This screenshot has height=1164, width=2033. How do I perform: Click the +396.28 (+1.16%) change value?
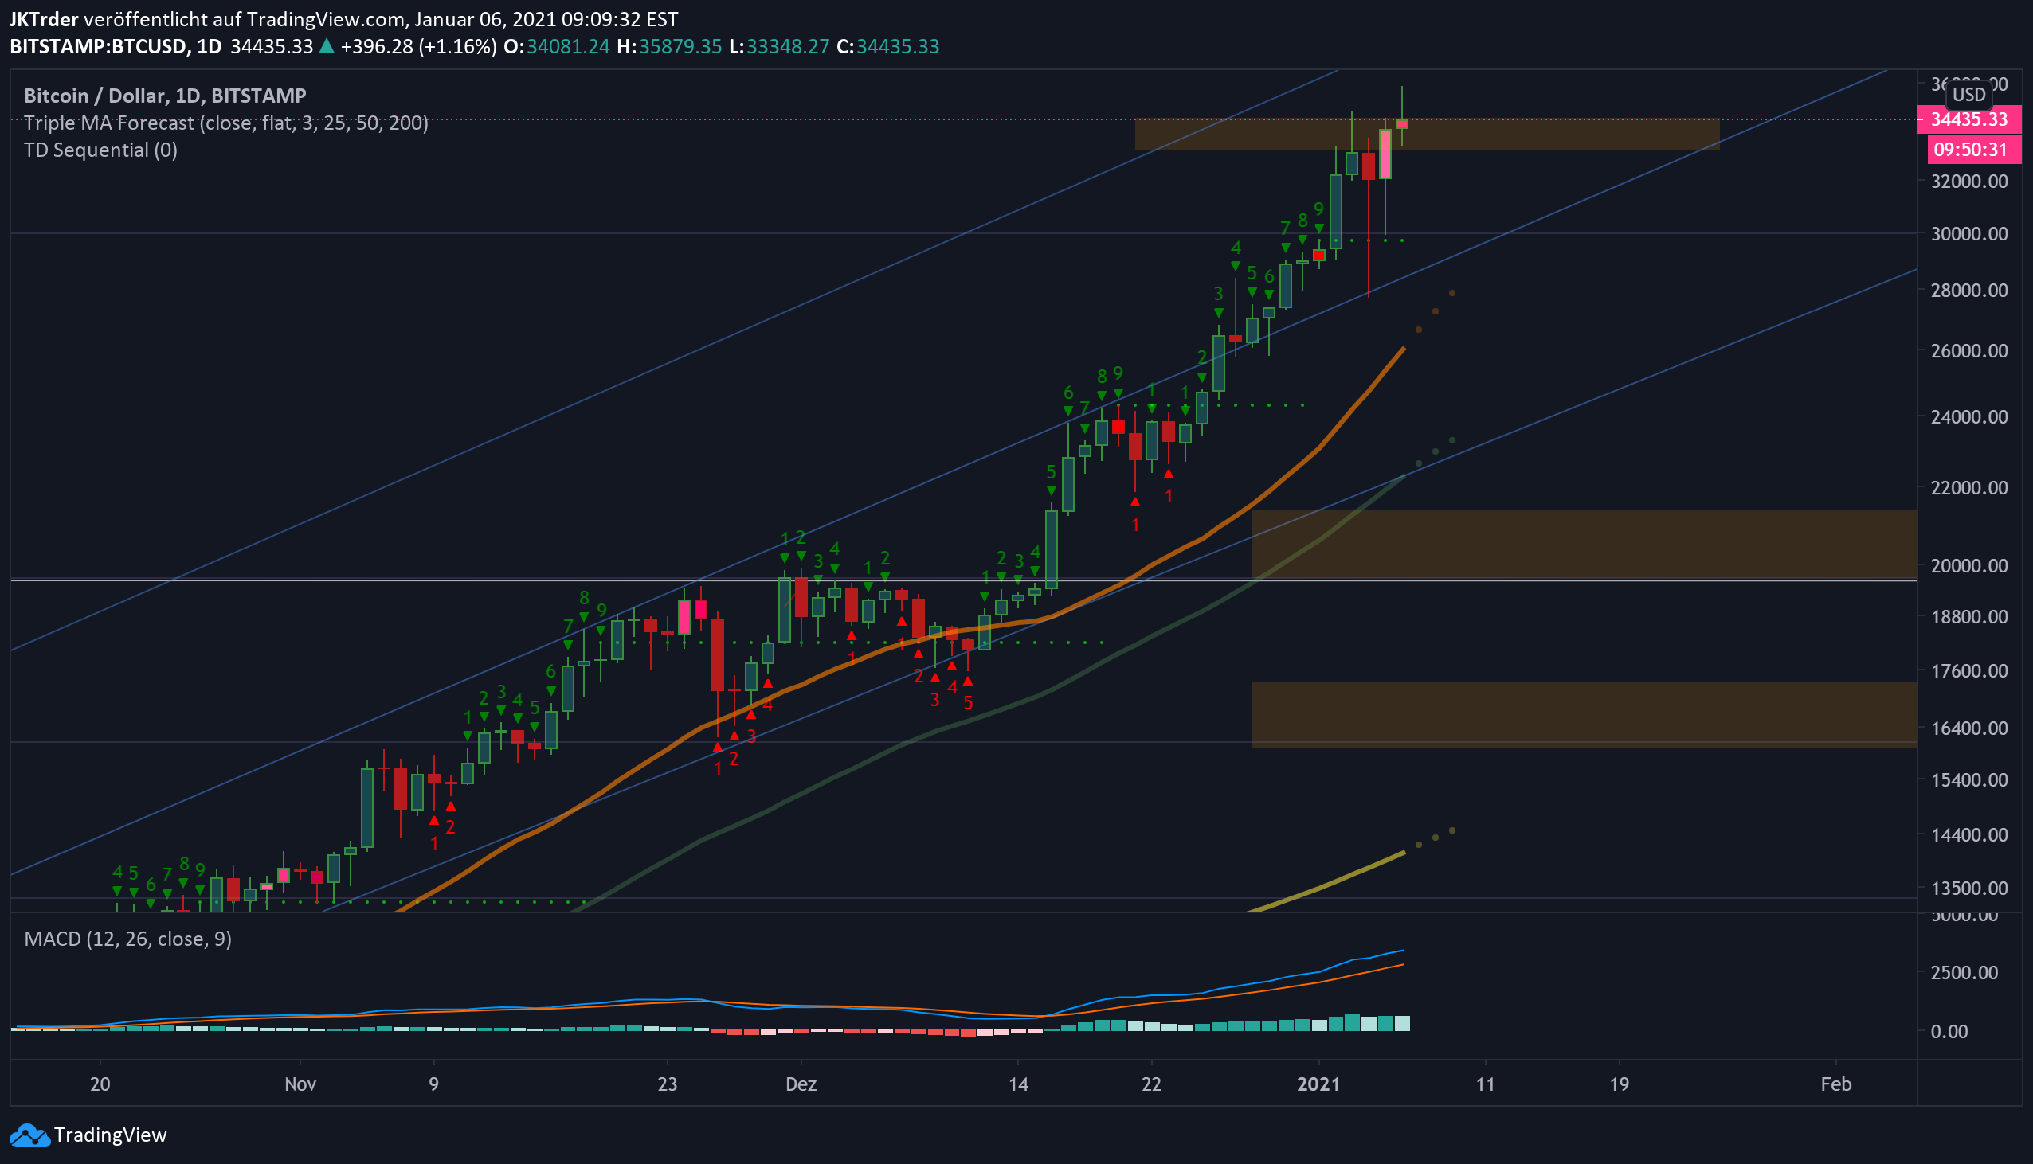pos(418,46)
